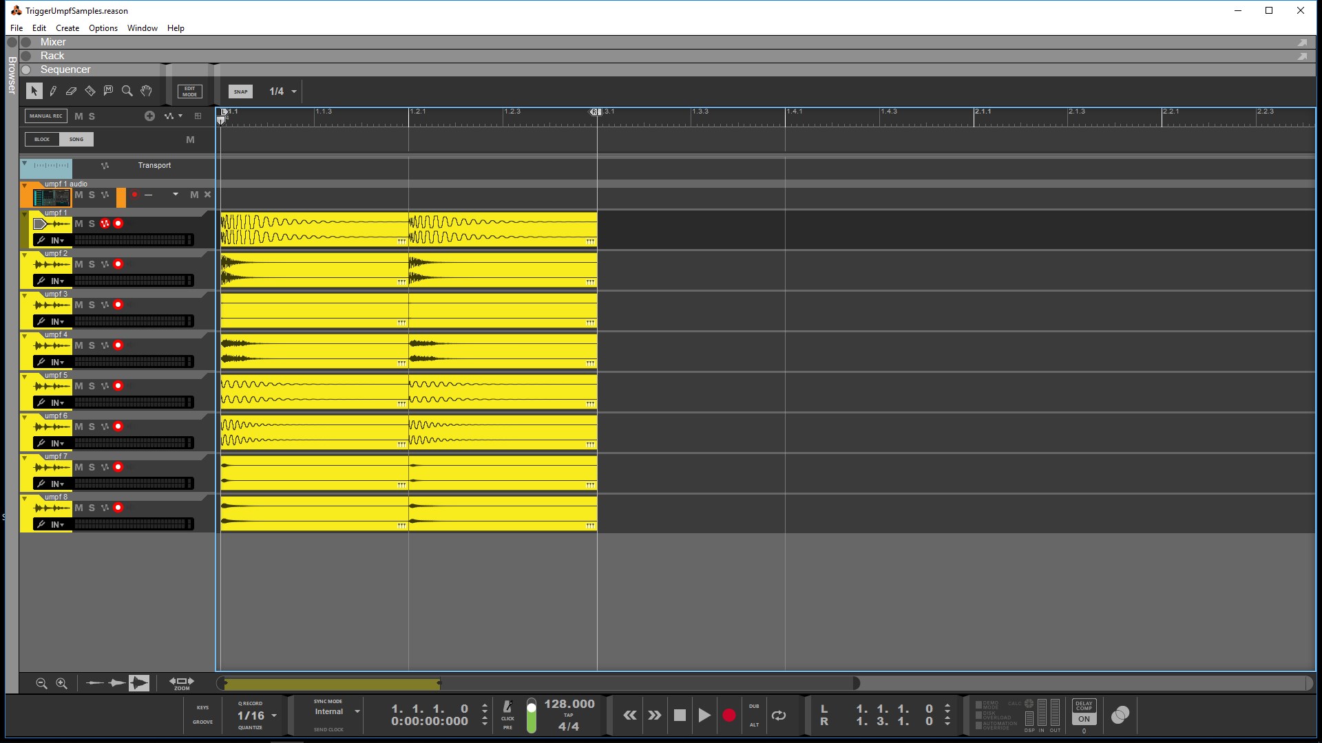Click the Tap tempo button
This screenshot has width=1322, height=743.
(569, 715)
